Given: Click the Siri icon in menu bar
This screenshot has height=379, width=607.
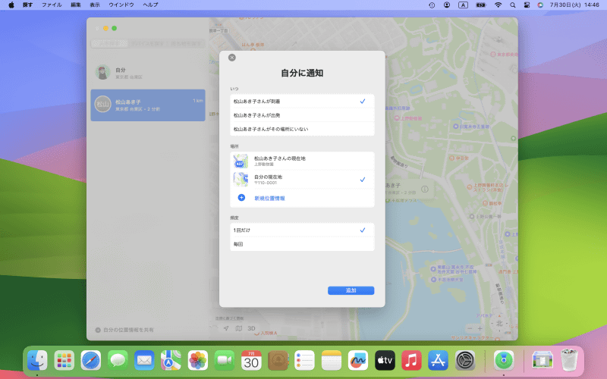Looking at the screenshot, I should pos(540,5).
